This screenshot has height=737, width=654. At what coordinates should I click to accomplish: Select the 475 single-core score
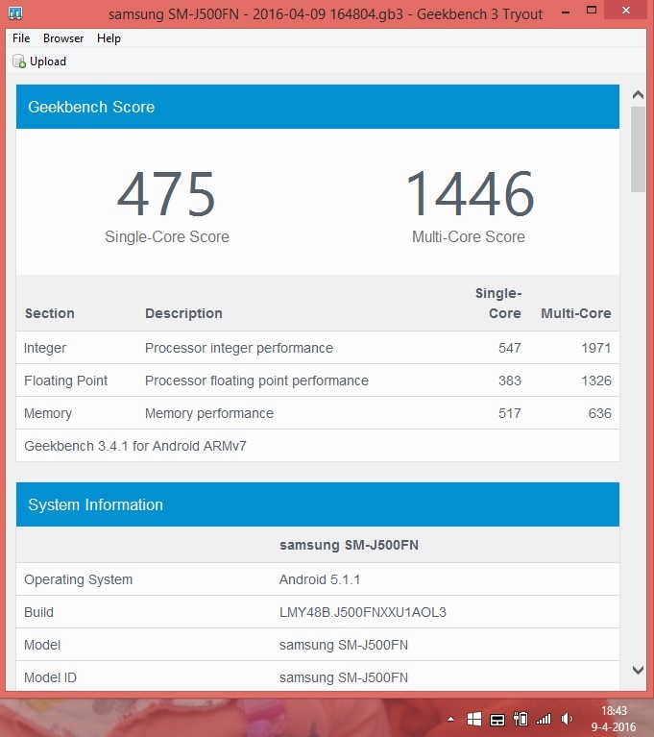point(166,194)
